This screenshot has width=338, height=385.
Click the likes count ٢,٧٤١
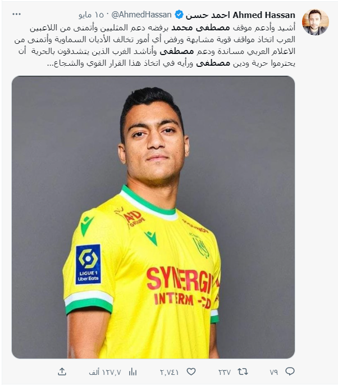(169, 372)
